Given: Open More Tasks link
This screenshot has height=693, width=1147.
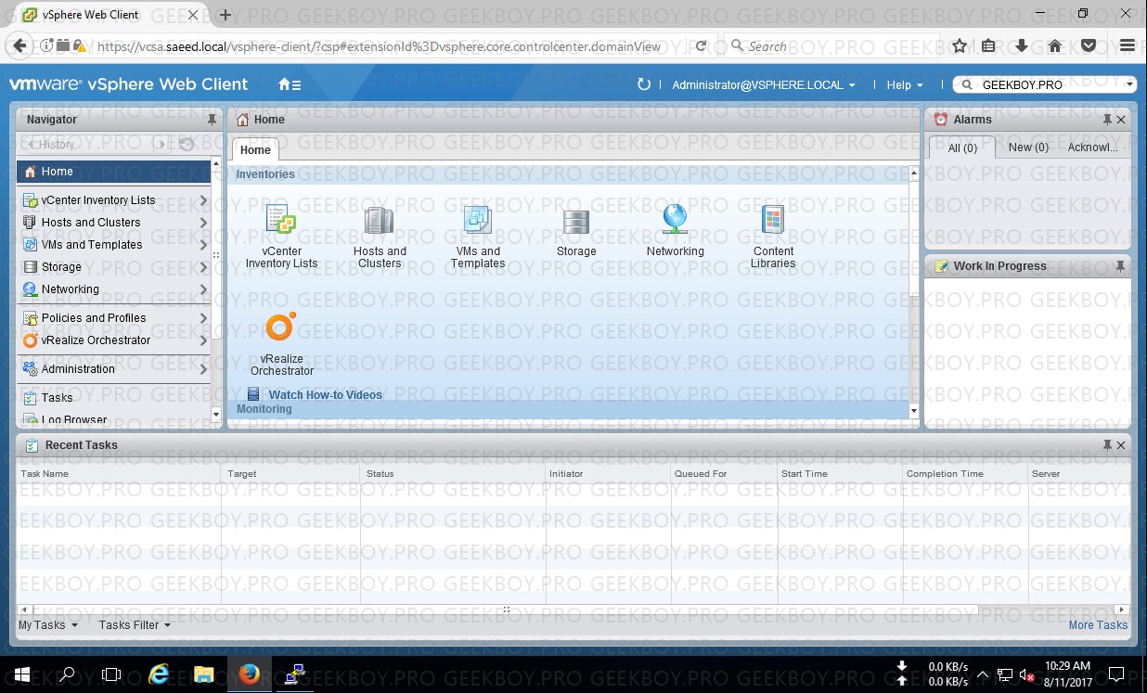Looking at the screenshot, I should coord(1098,625).
